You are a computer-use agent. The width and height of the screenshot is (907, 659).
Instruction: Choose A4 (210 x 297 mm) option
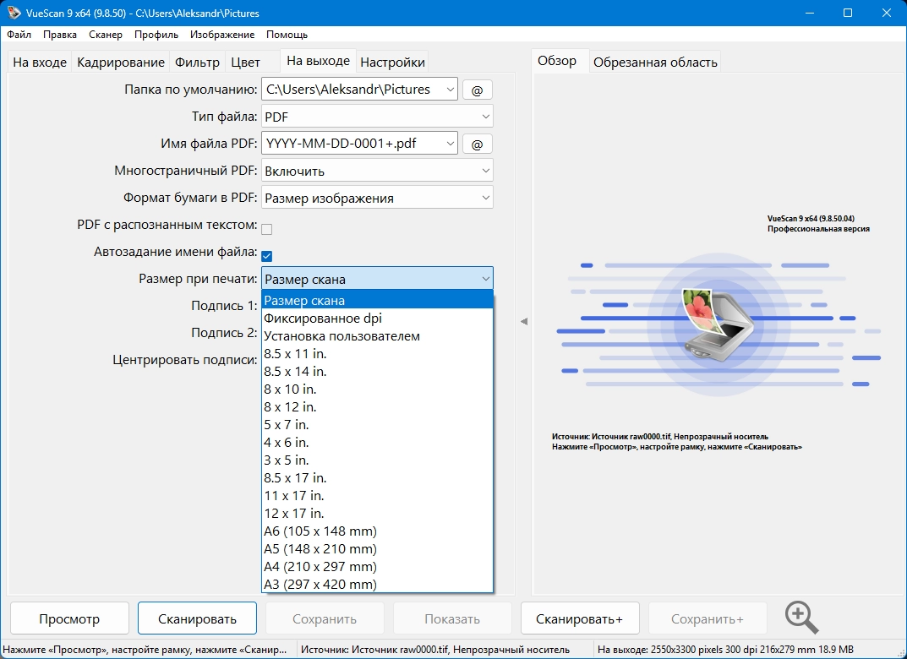377,567
